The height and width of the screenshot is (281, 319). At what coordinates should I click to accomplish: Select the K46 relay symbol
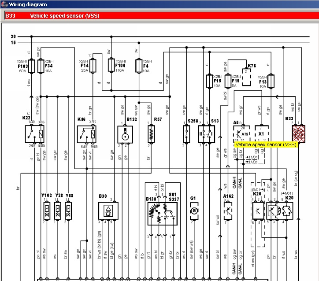(x=88, y=133)
